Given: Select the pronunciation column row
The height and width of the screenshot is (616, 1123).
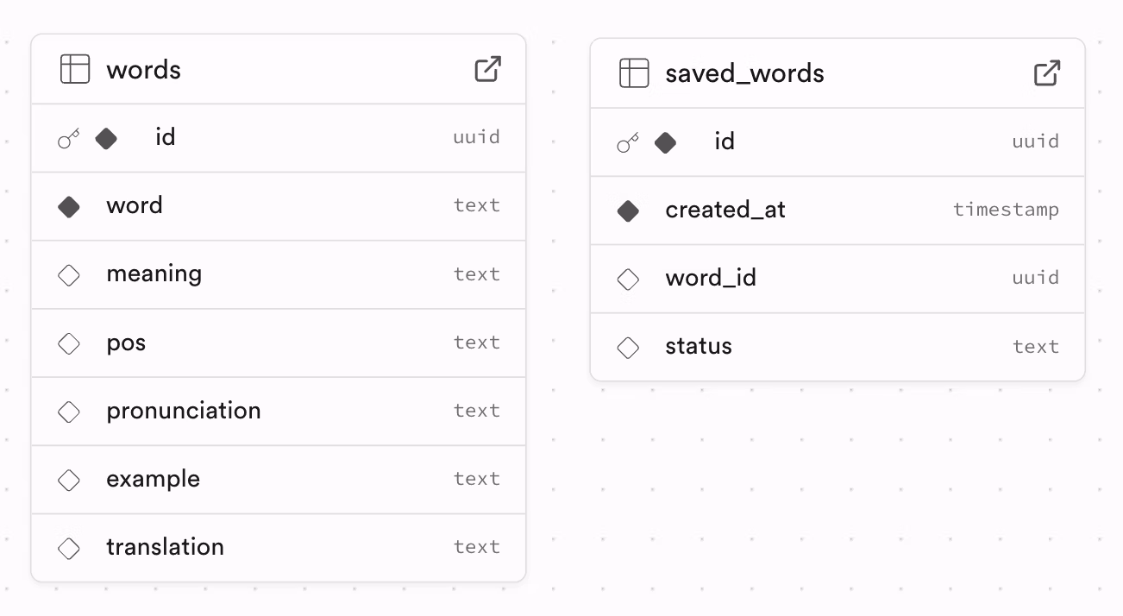Looking at the screenshot, I should coord(278,411).
